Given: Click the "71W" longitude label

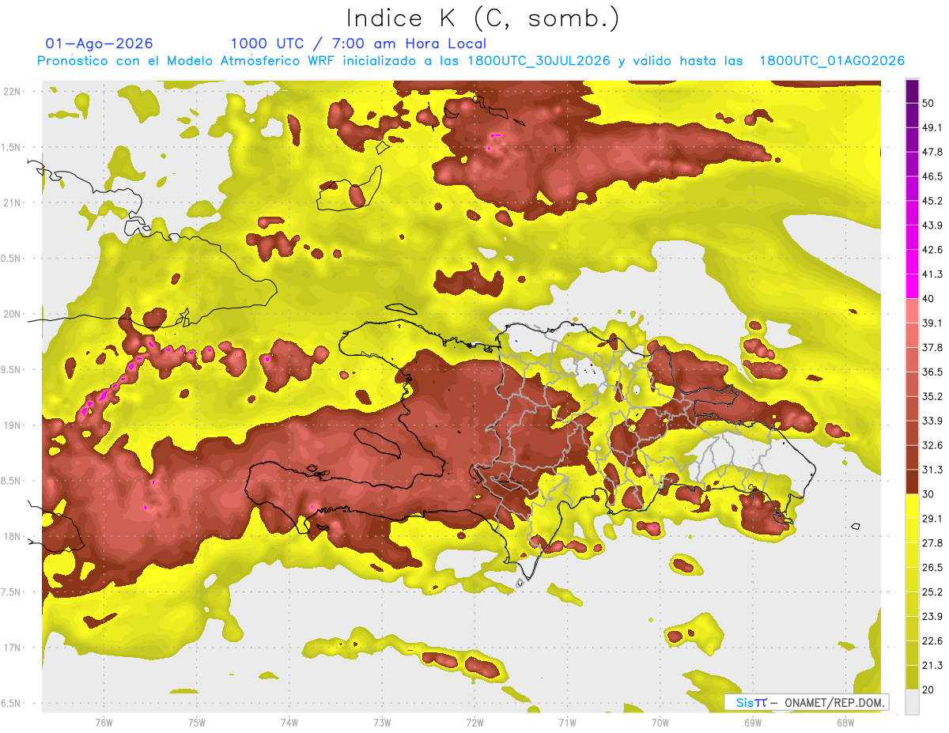Looking at the screenshot, I should [x=567, y=722].
